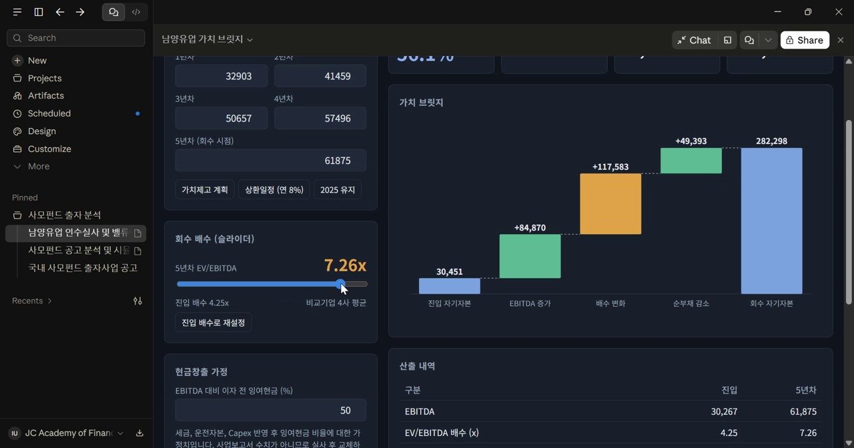Click the 7.26x multiple value
The height and width of the screenshot is (448, 854).
click(346, 265)
